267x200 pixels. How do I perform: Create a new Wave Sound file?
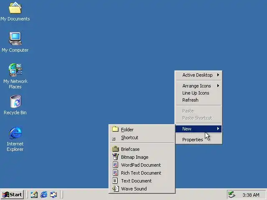pyautogui.click(x=142, y=189)
